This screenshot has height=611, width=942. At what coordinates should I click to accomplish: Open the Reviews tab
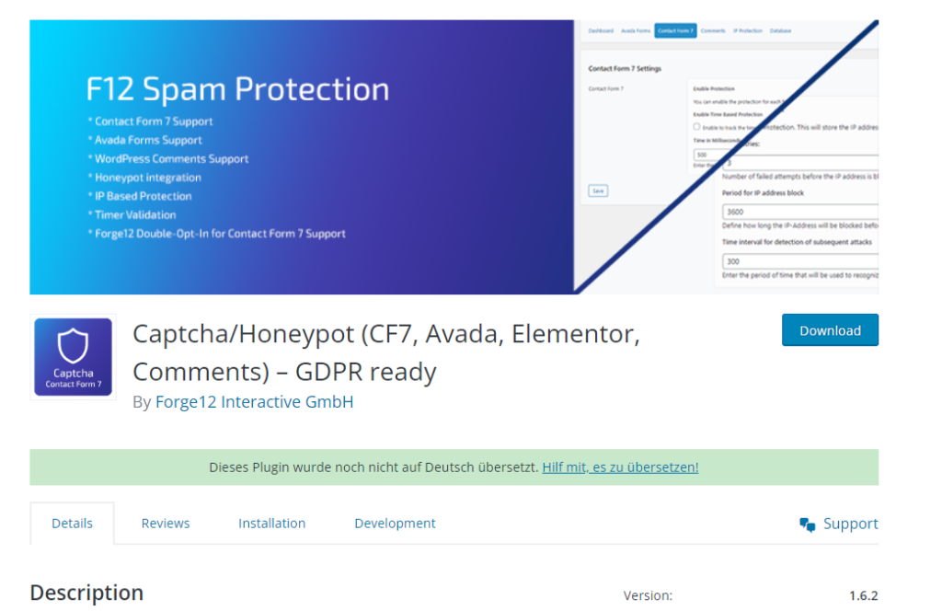pyautogui.click(x=166, y=524)
